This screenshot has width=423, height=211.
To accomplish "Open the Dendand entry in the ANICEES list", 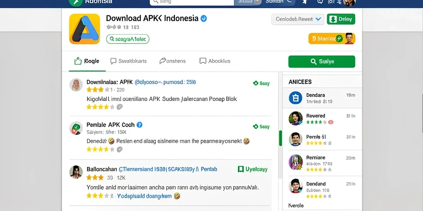I will pyautogui.click(x=322, y=188).
